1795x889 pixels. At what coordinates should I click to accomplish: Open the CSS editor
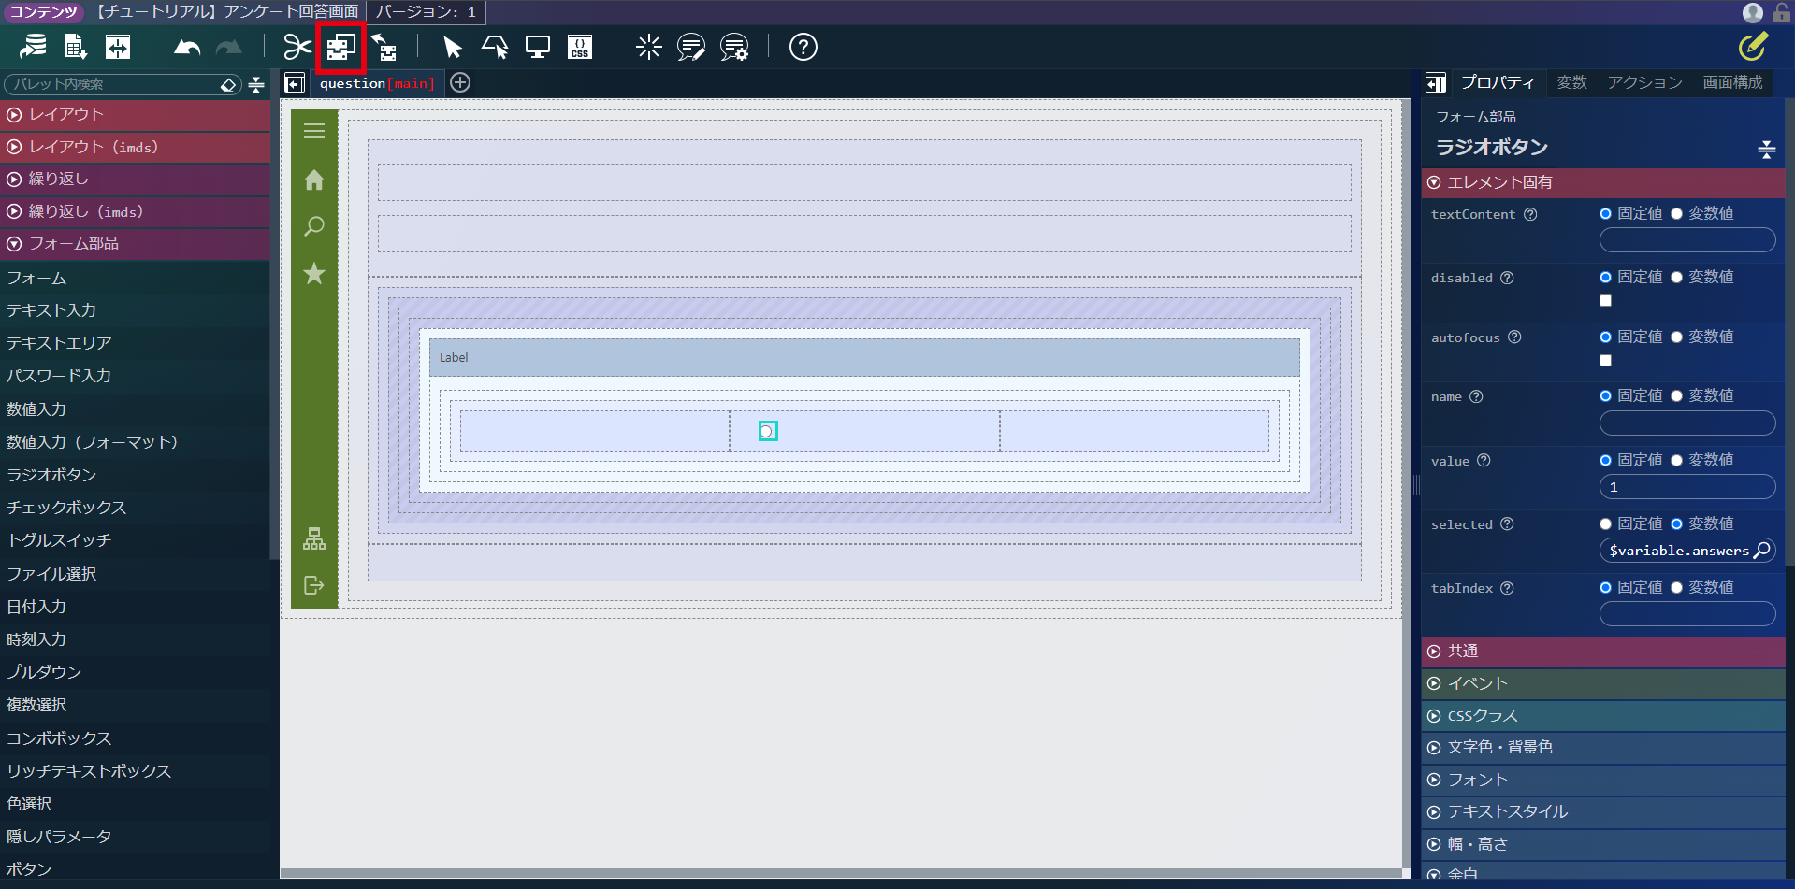tap(580, 47)
